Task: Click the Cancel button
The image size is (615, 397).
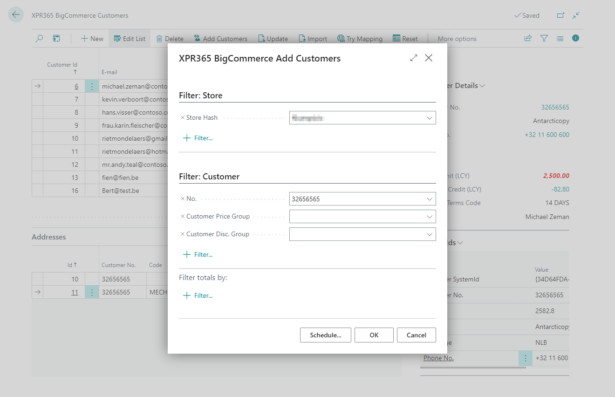Action: (x=417, y=335)
